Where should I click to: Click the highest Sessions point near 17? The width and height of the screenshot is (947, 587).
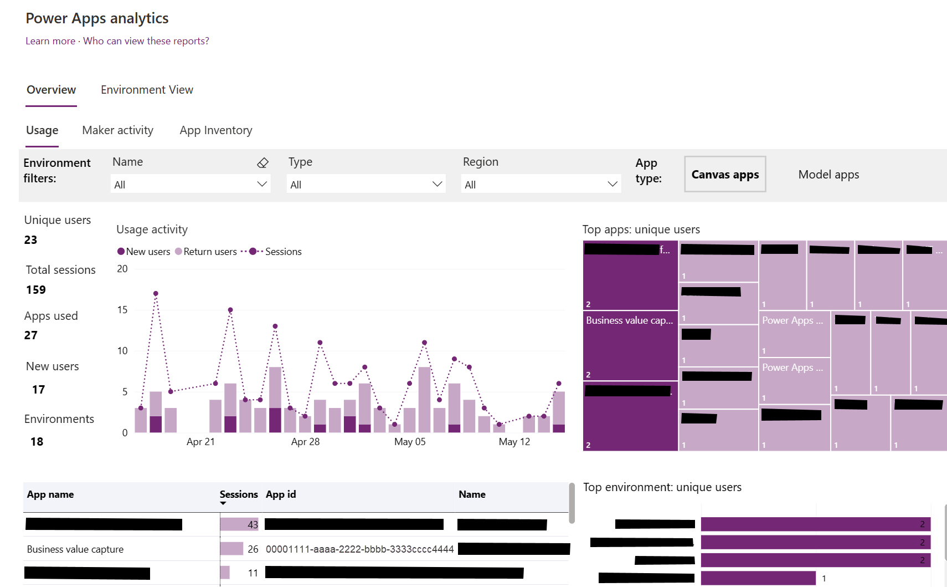156,293
